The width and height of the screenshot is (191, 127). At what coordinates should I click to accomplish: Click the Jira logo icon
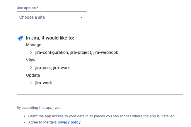(x=20, y=38)
